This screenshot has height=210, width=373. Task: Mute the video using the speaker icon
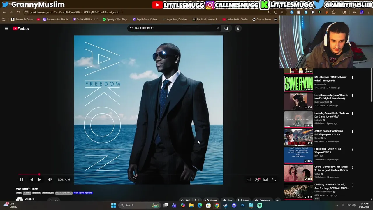(50, 180)
